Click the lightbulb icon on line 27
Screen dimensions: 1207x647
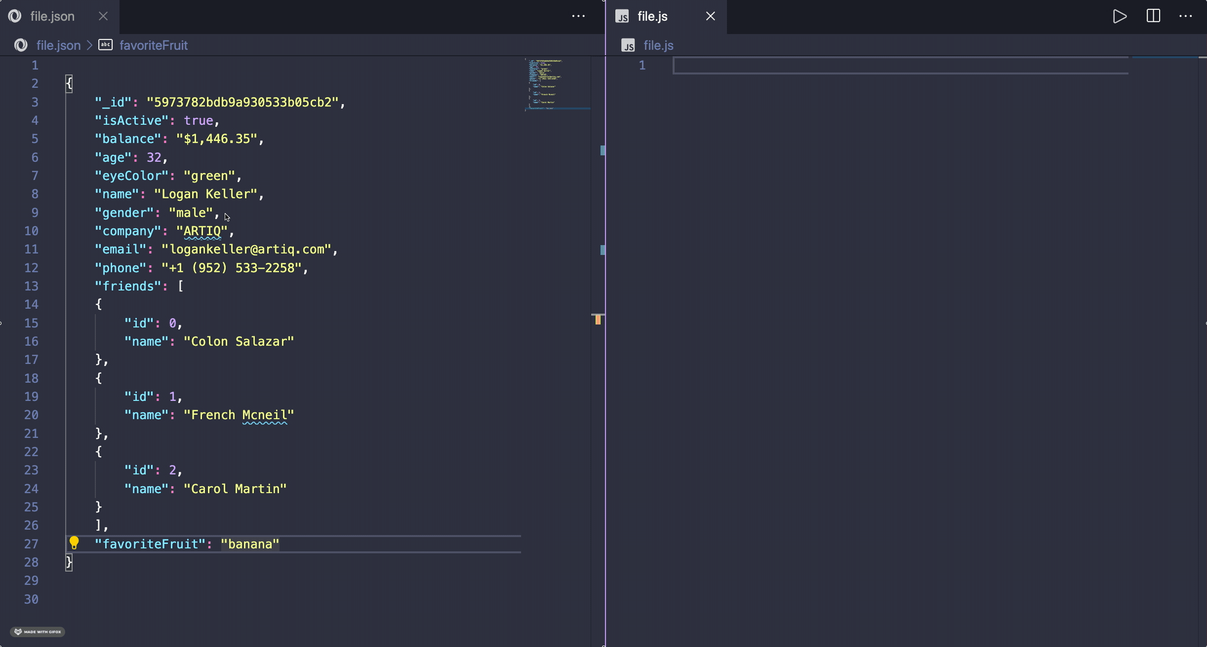coord(74,543)
